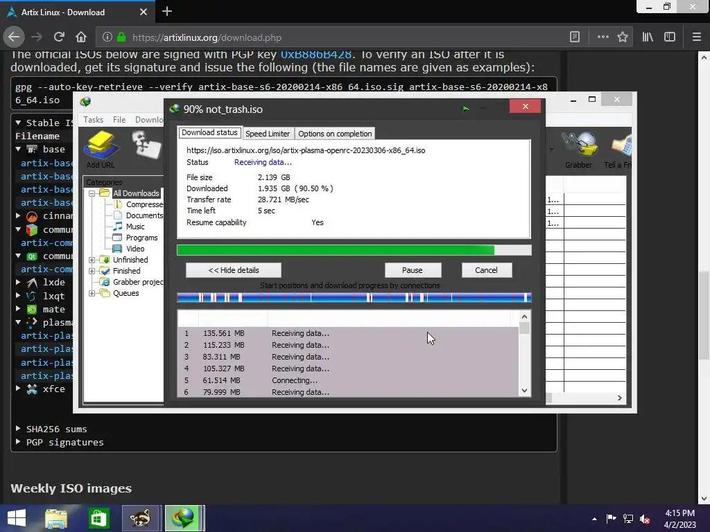The height and width of the screenshot is (532, 710).
Task: Open the 0xB886B428 PGP key link
Action: coord(316,54)
